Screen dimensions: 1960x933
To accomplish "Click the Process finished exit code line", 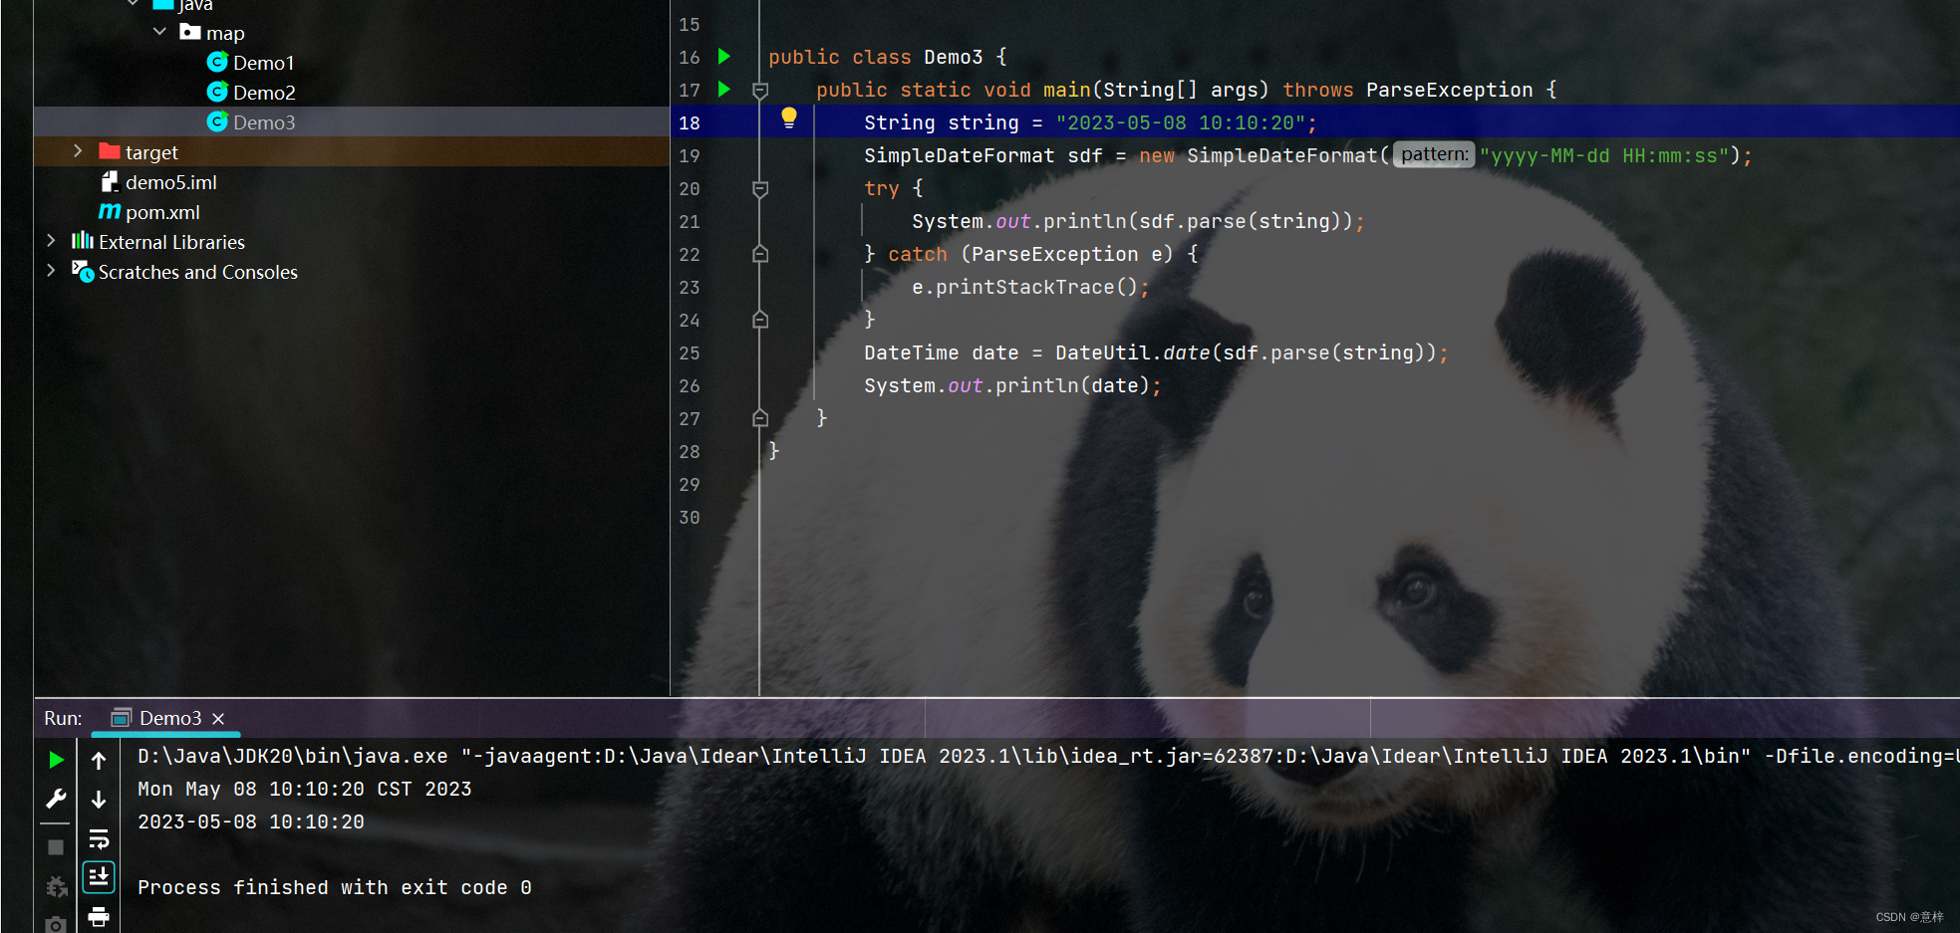I will point(335,887).
